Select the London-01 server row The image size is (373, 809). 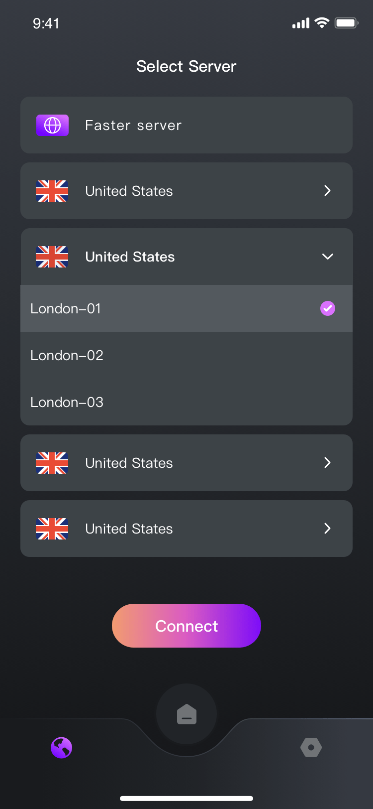(x=186, y=308)
